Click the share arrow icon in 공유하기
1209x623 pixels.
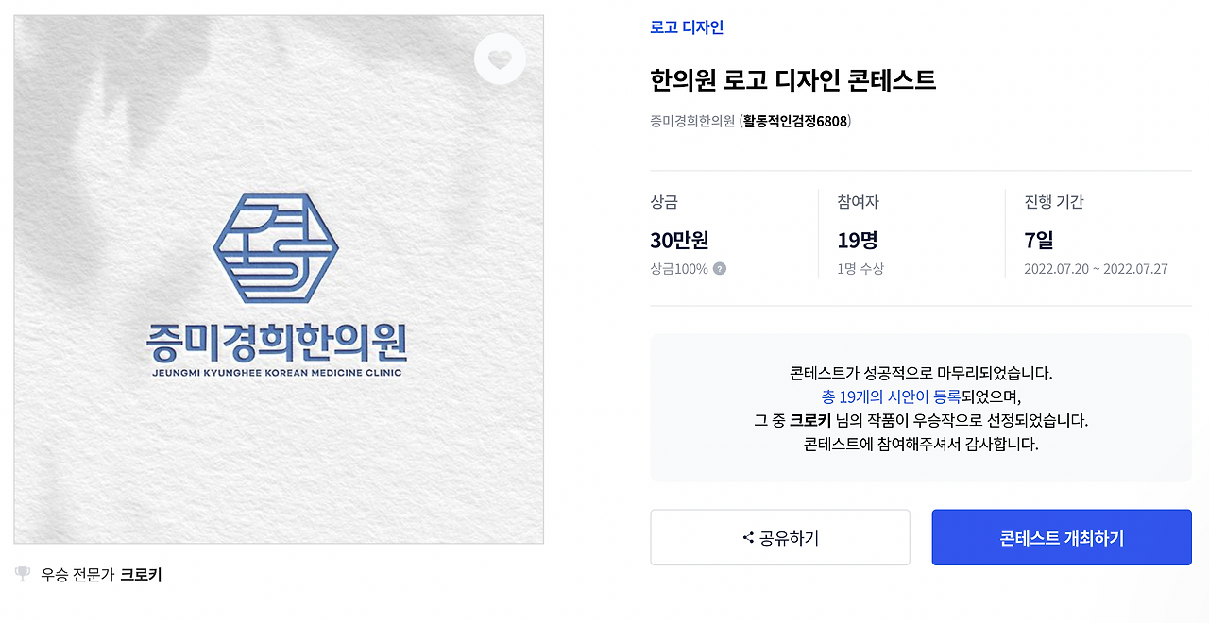pyautogui.click(x=746, y=537)
